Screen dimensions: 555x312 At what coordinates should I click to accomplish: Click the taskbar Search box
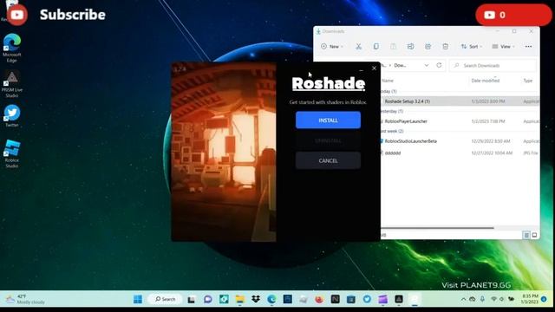pos(165,299)
